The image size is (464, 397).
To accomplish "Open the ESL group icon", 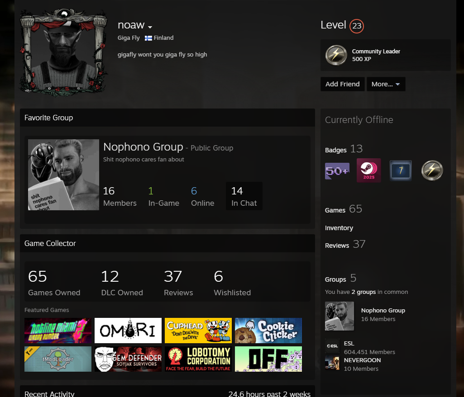I will (x=332, y=346).
